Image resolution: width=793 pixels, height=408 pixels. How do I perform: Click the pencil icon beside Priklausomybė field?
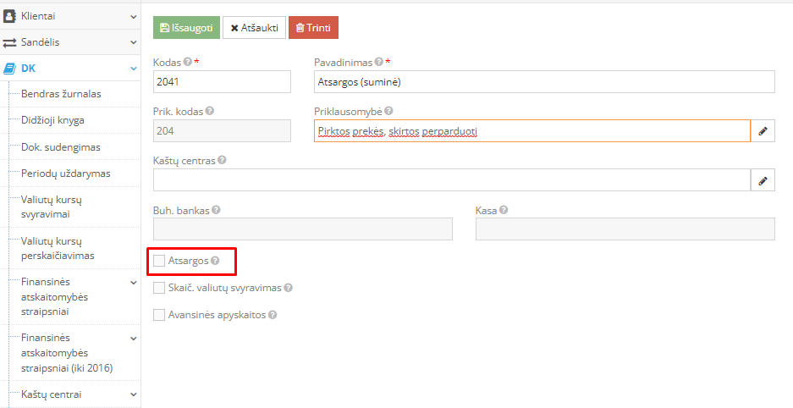(763, 131)
